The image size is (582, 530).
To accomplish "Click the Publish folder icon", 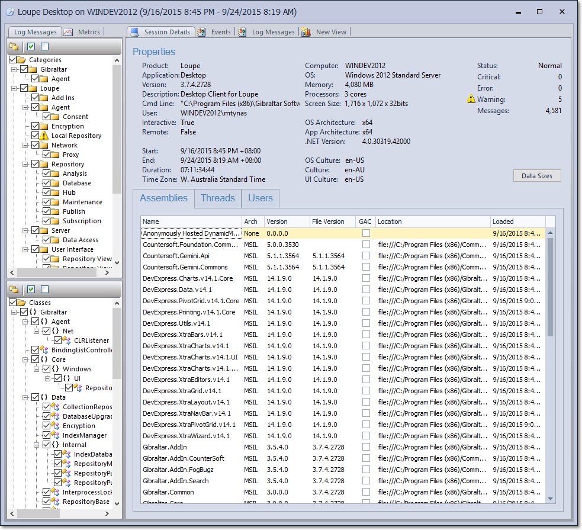I will 55,211.
